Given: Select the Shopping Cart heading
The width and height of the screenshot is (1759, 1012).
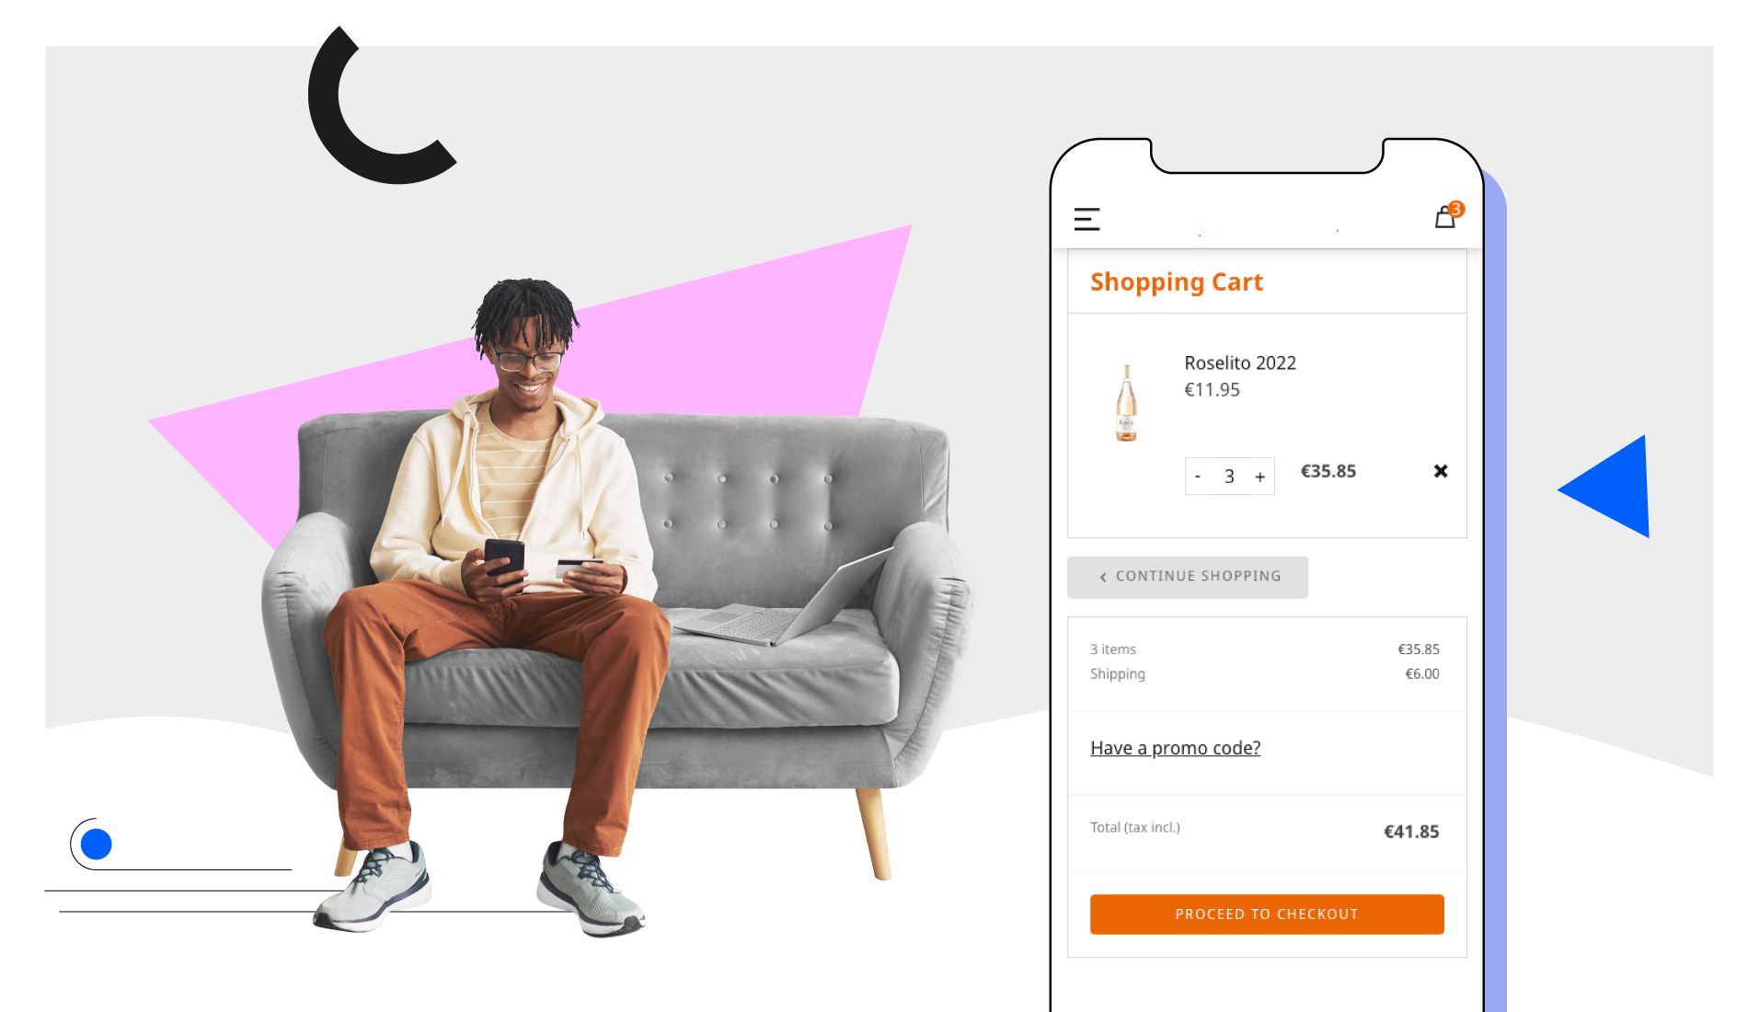Looking at the screenshot, I should tap(1178, 282).
